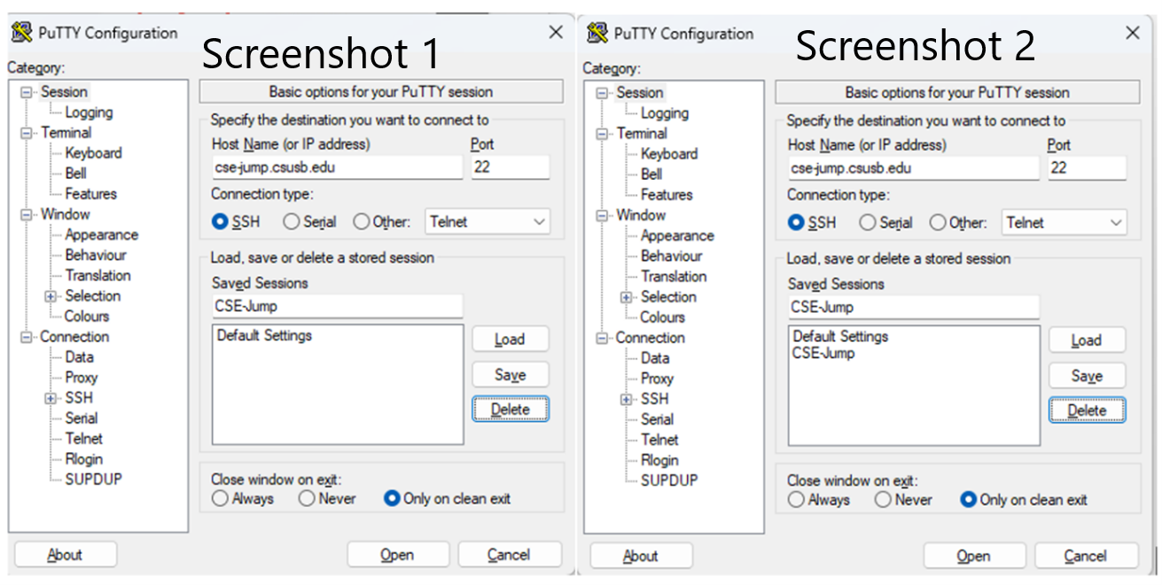Expand SSH tree node in Screenshot 2
Screen dimensions: 1162x585
628,399
